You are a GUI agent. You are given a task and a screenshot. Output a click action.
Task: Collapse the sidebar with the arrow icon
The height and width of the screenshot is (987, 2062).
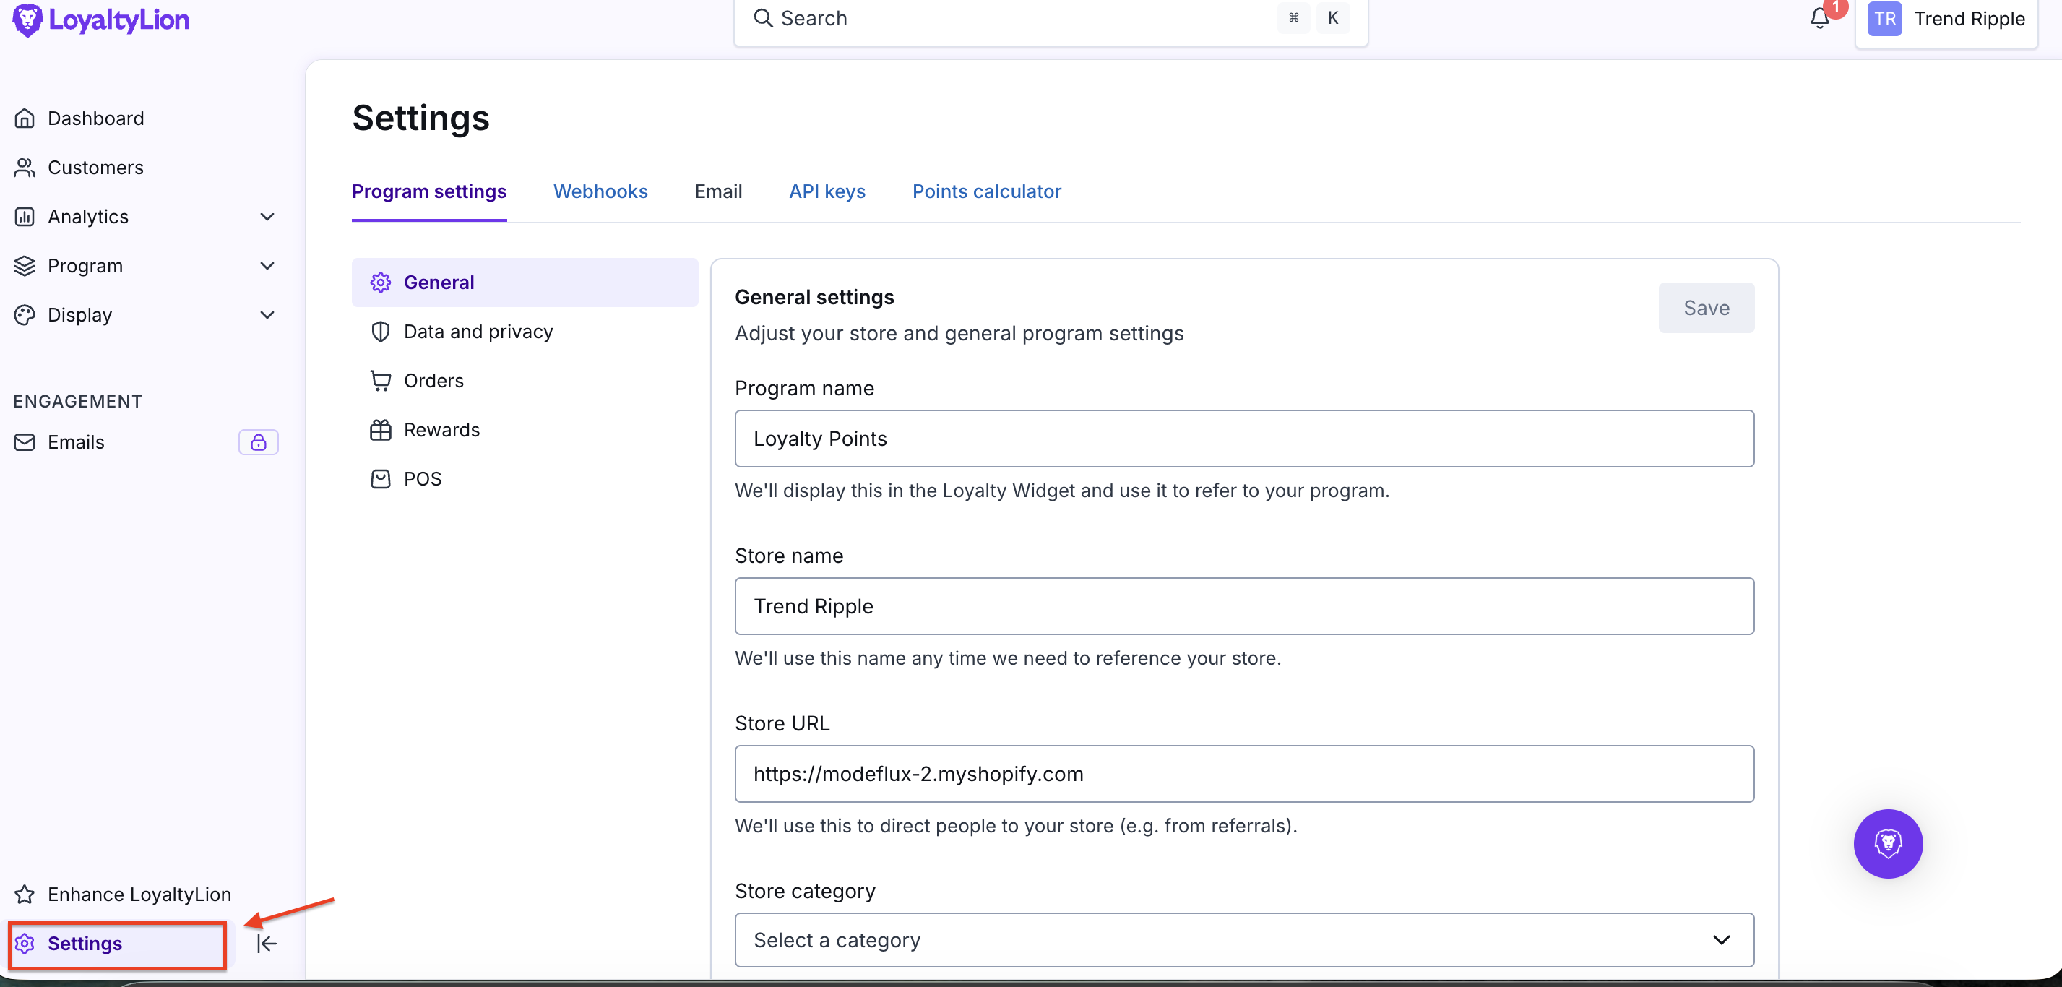click(x=267, y=943)
